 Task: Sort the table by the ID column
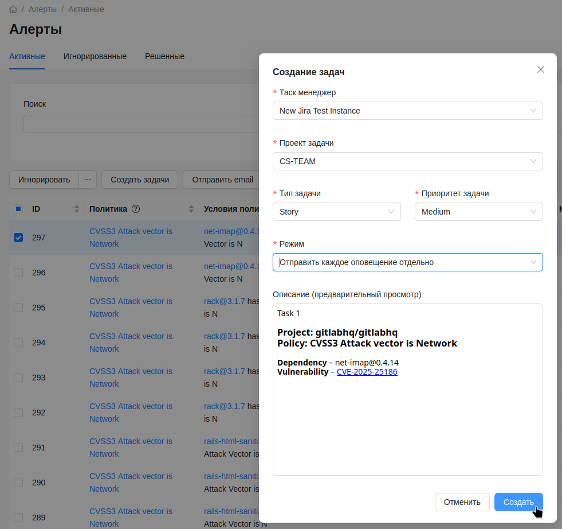76,209
